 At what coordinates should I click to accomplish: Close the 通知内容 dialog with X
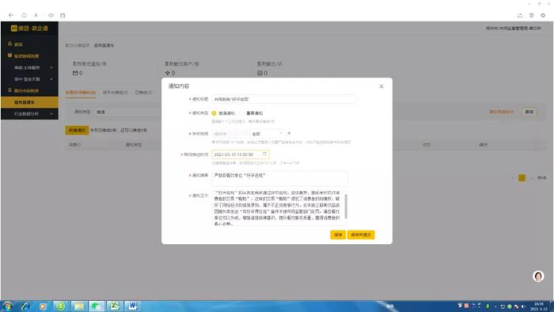[x=381, y=86]
